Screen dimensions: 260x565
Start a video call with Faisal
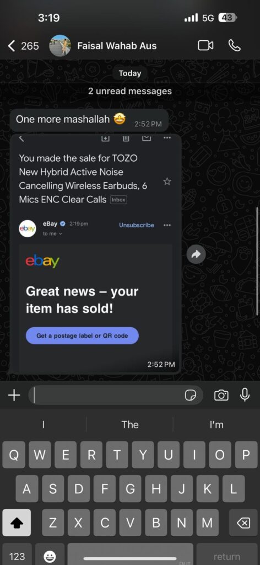point(205,46)
